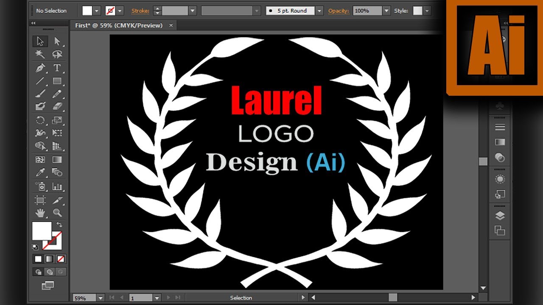The width and height of the screenshot is (543, 305).
Task: Open Transparency panel in right dock
Action: tap(500, 158)
